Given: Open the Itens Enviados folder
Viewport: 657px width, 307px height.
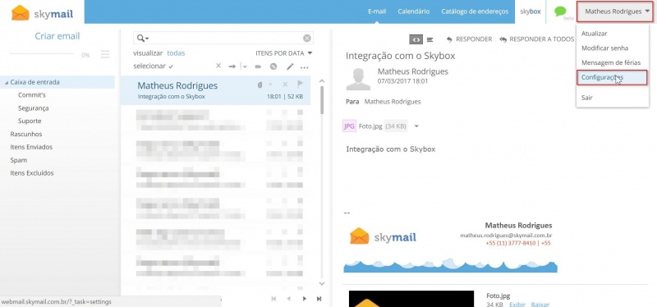Looking at the screenshot, I should 31,147.
